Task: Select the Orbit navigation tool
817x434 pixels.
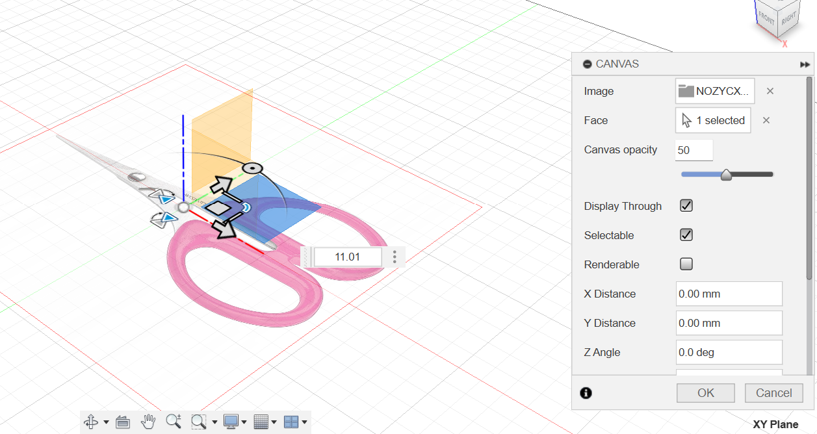Action: click(x=91, y=422)
